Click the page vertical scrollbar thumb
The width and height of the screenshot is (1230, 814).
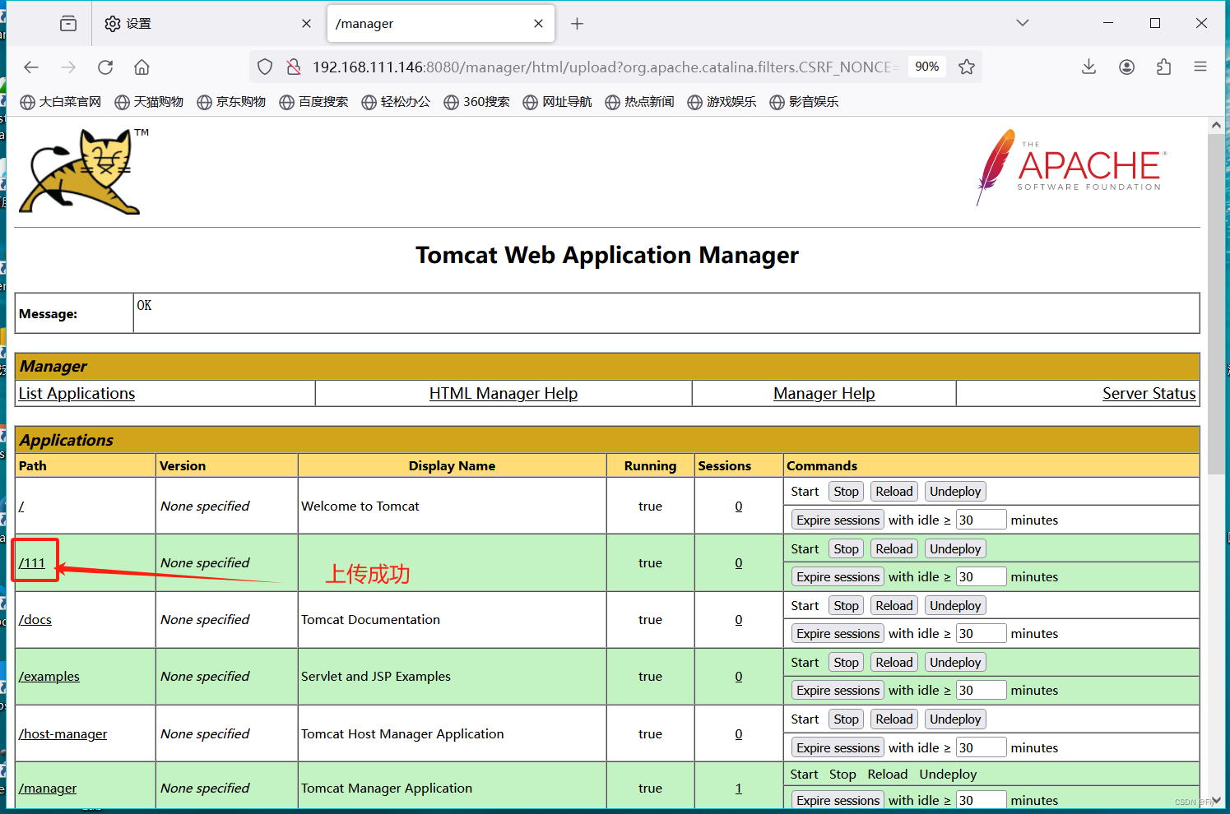point(1216,304)
